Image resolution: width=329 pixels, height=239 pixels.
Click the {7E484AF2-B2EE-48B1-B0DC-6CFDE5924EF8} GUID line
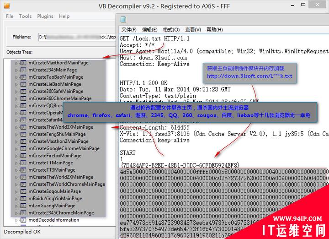point(180,165)
